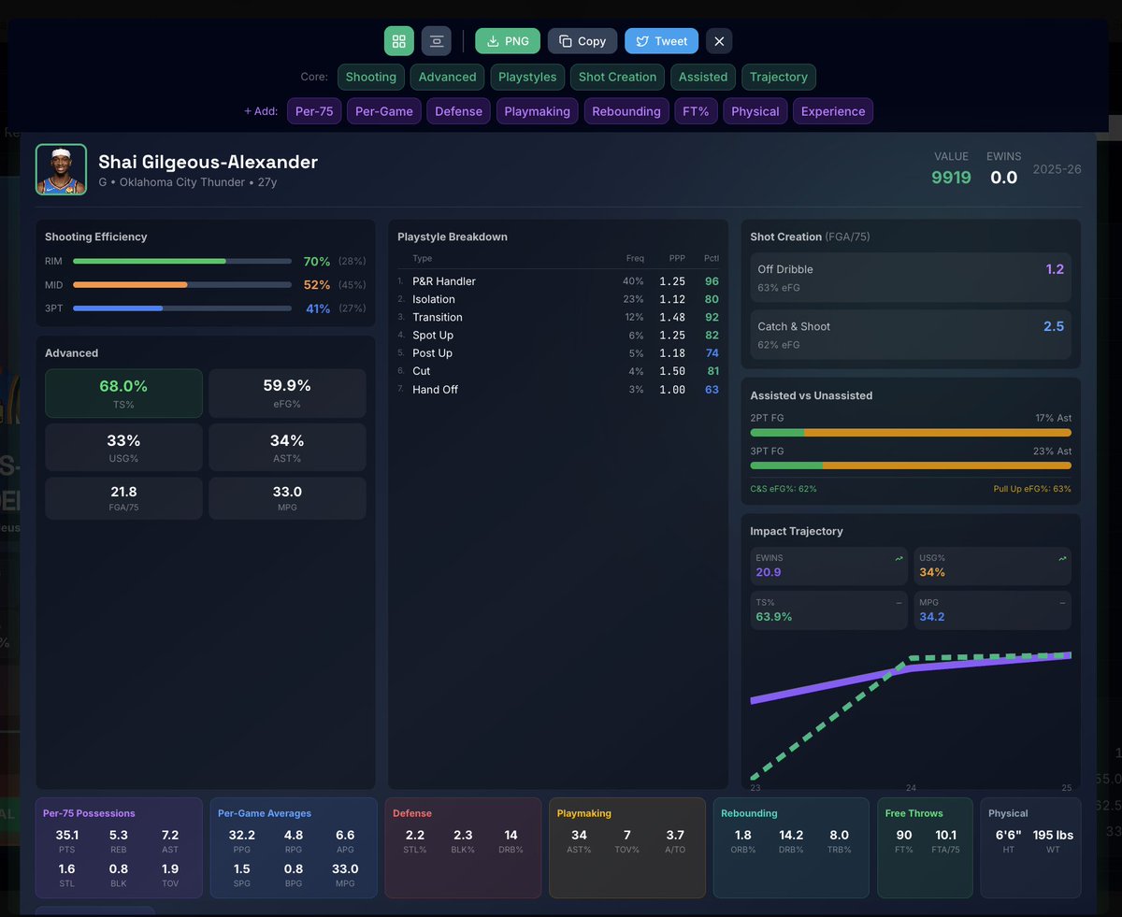Download the card as a PNG
The image size is (1122, 917).
(508, 41)
